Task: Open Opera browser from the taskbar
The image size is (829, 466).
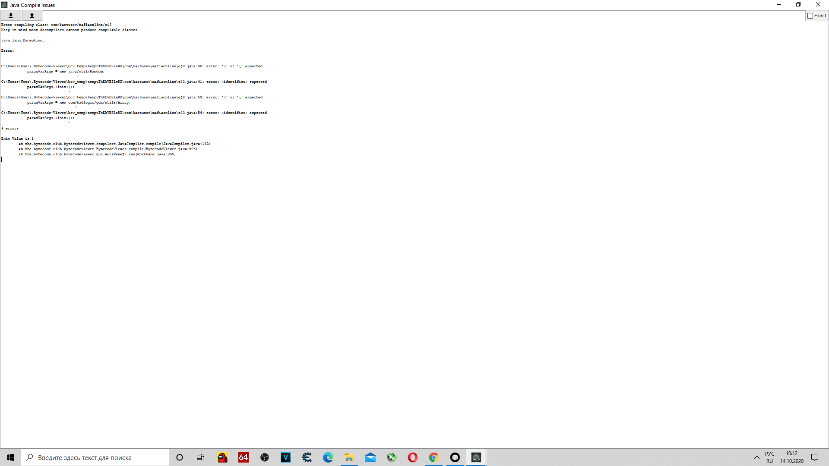Action: pyautogui.click(x=413, y=457)
